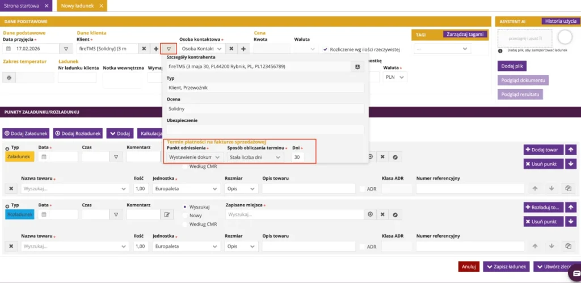Add a new Klient with the plus icon
This screenshot has height=283, width=581.
[x=155, y=49]
